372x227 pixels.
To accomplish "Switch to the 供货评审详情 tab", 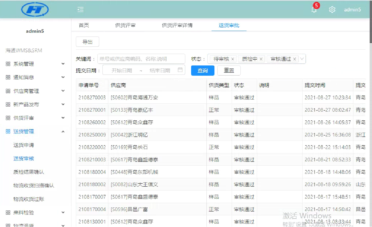I will coord(177,25).
